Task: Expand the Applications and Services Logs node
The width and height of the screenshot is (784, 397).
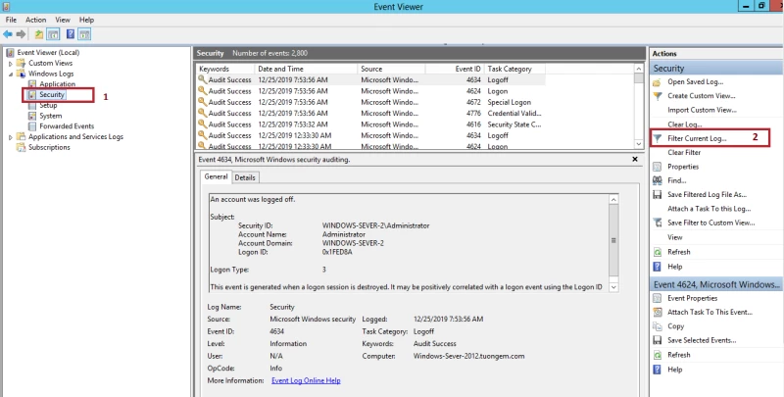Action: [11, 137]
